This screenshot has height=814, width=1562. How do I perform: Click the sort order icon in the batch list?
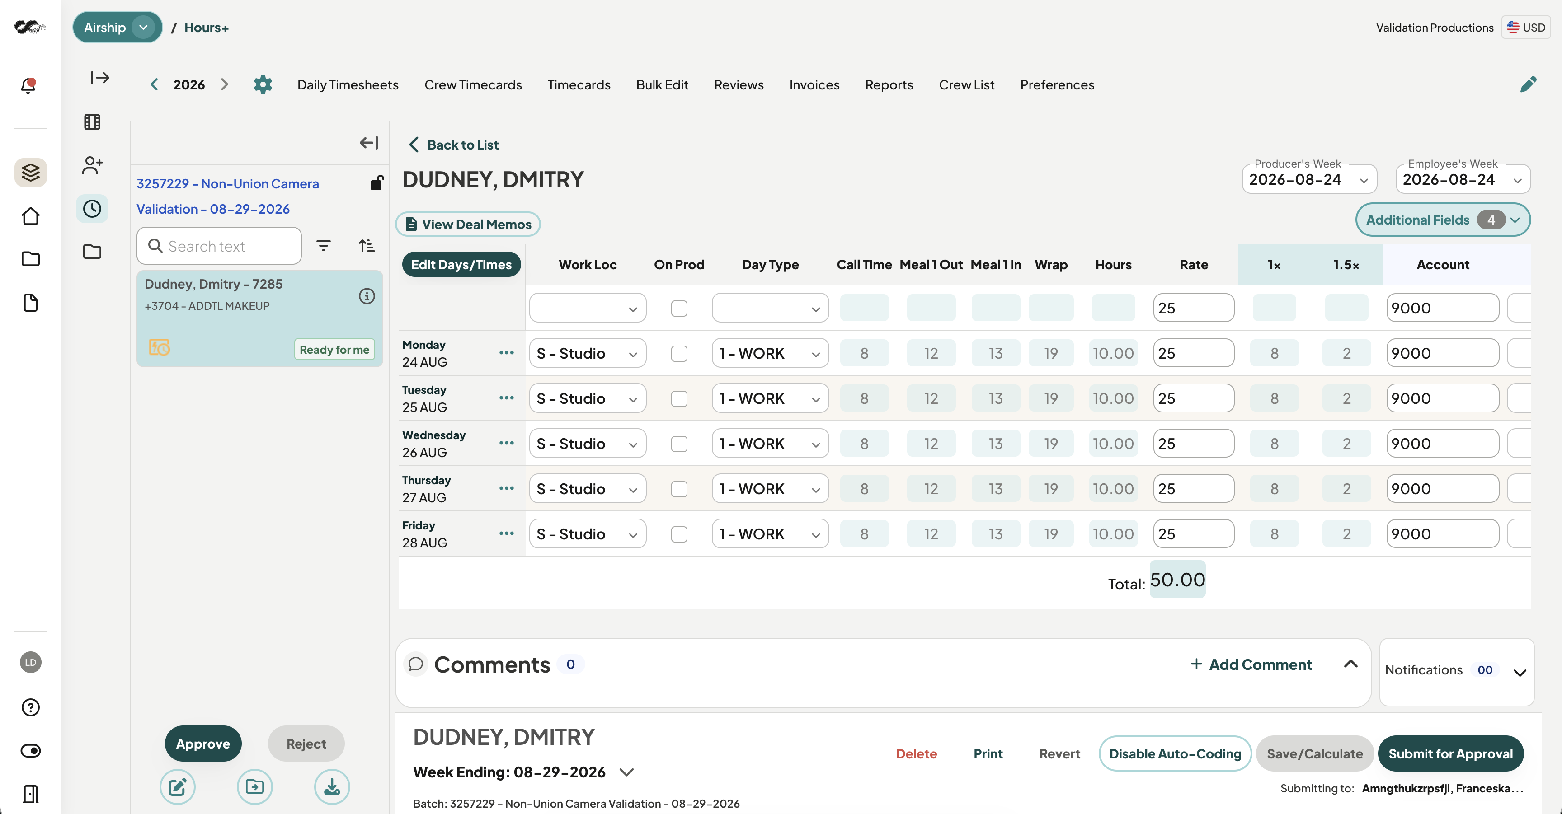366,245
